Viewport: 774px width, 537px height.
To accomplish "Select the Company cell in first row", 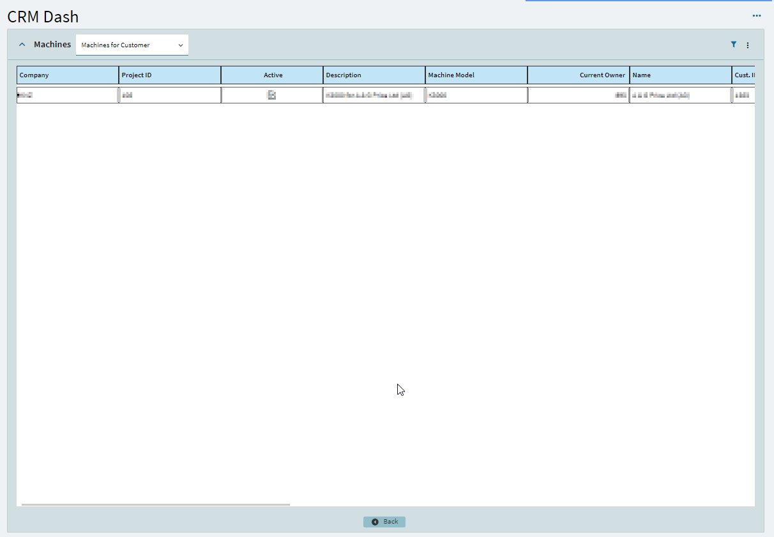I will tap(68, 95).
